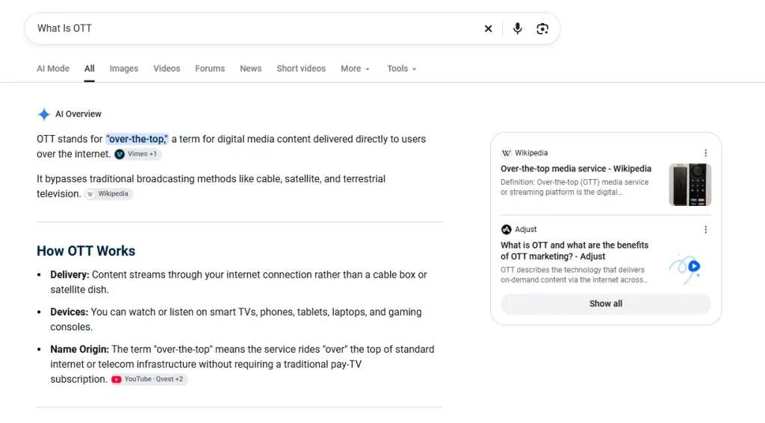Open 'Over-the-top media service - Wikipedia' link
Screen dimensions: 765x423
click(x=576, y=169)
